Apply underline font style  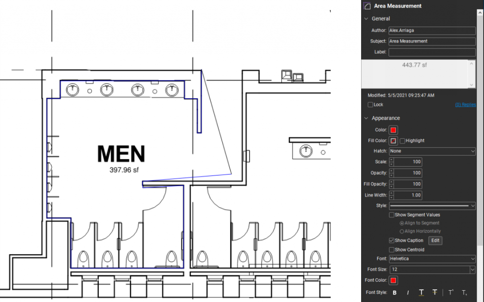point(421,293)
